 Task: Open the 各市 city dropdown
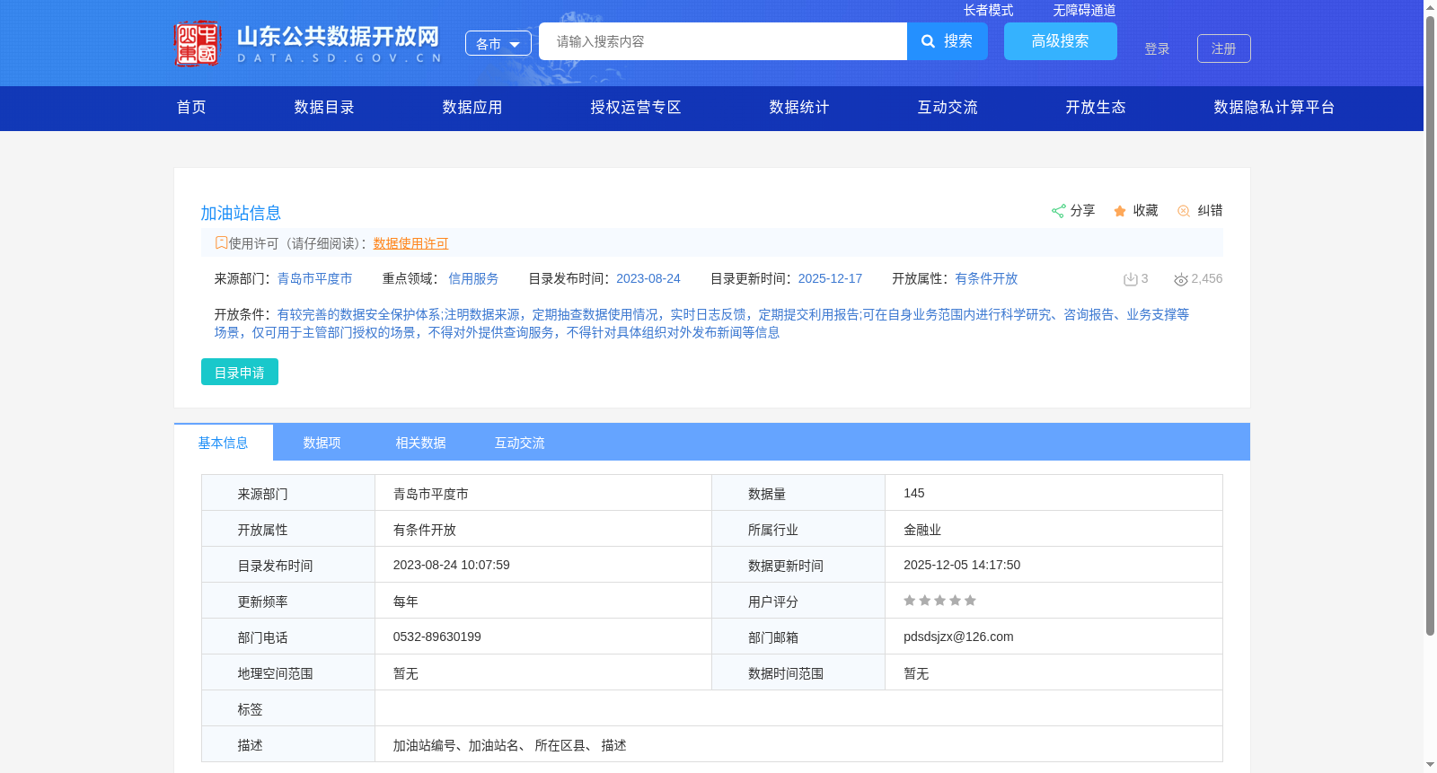pyautogui.click(x=498, y=43)
